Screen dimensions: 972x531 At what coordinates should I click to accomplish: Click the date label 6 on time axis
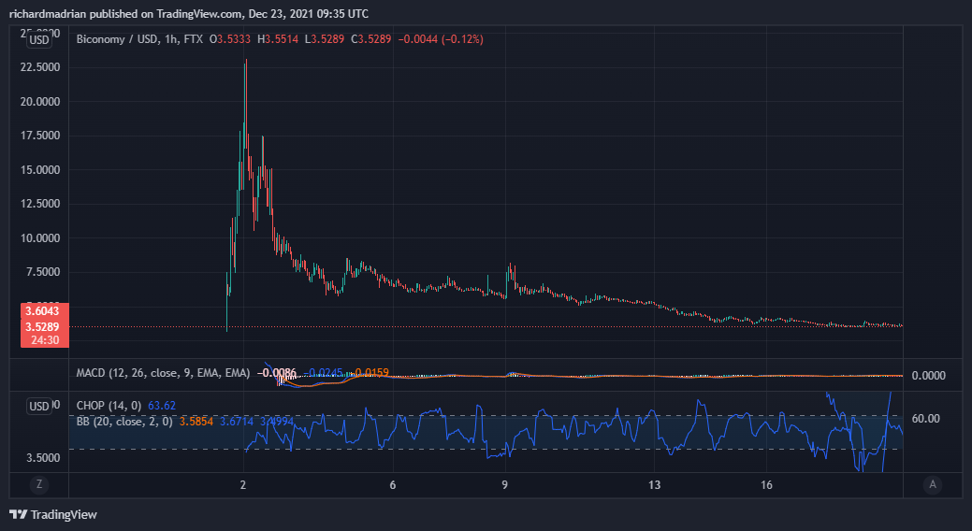392,484
